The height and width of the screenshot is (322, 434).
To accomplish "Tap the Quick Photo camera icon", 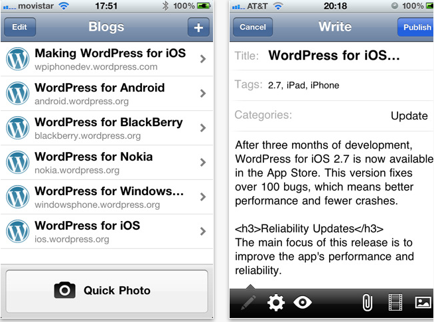I will coord(64,290).
